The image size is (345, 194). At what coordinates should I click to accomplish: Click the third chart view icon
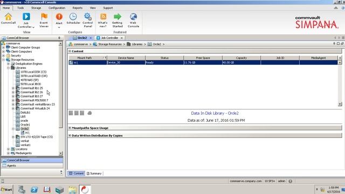(x=82, y=113)
